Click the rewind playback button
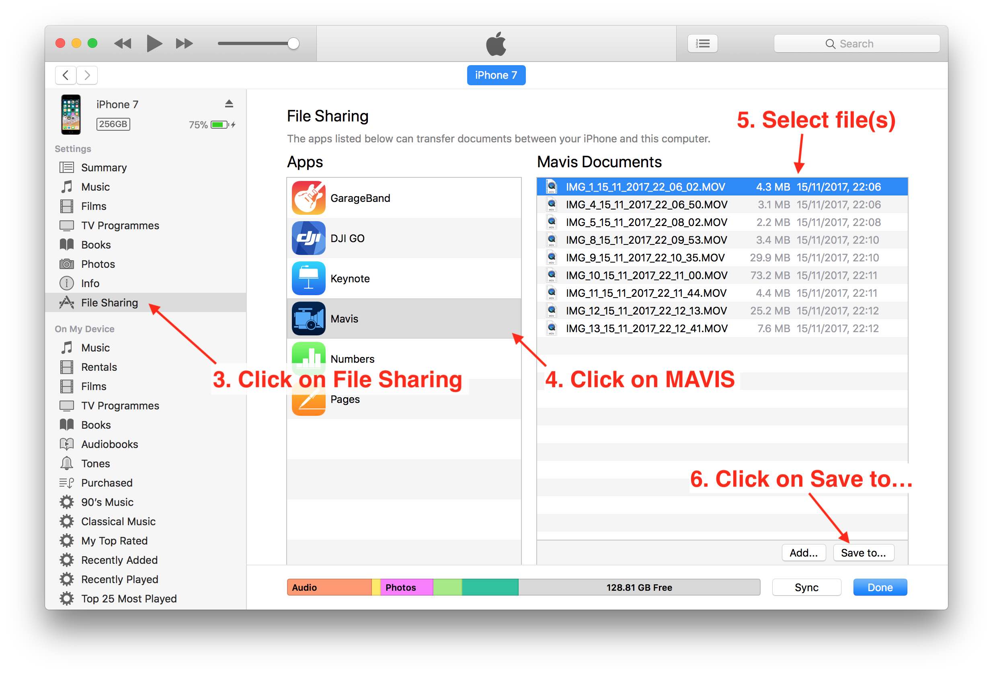This screenshot has height=674, width=993. tap(123, 43)
